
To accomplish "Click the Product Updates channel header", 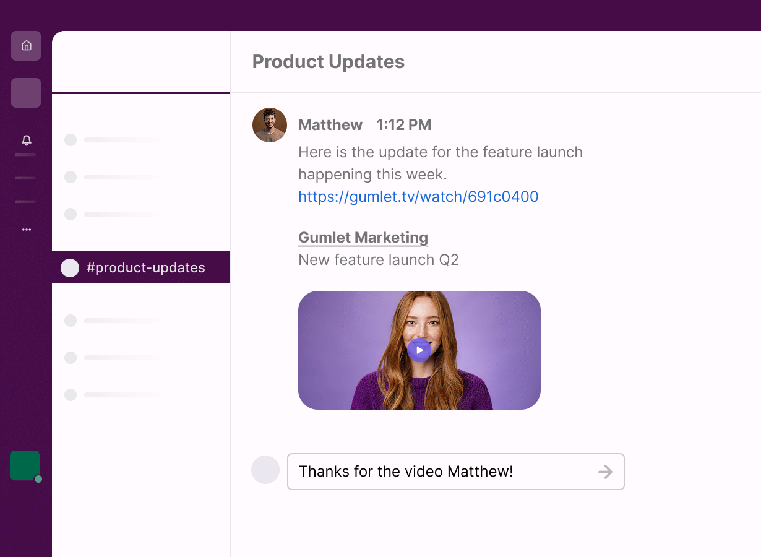I will coord(329,62).
